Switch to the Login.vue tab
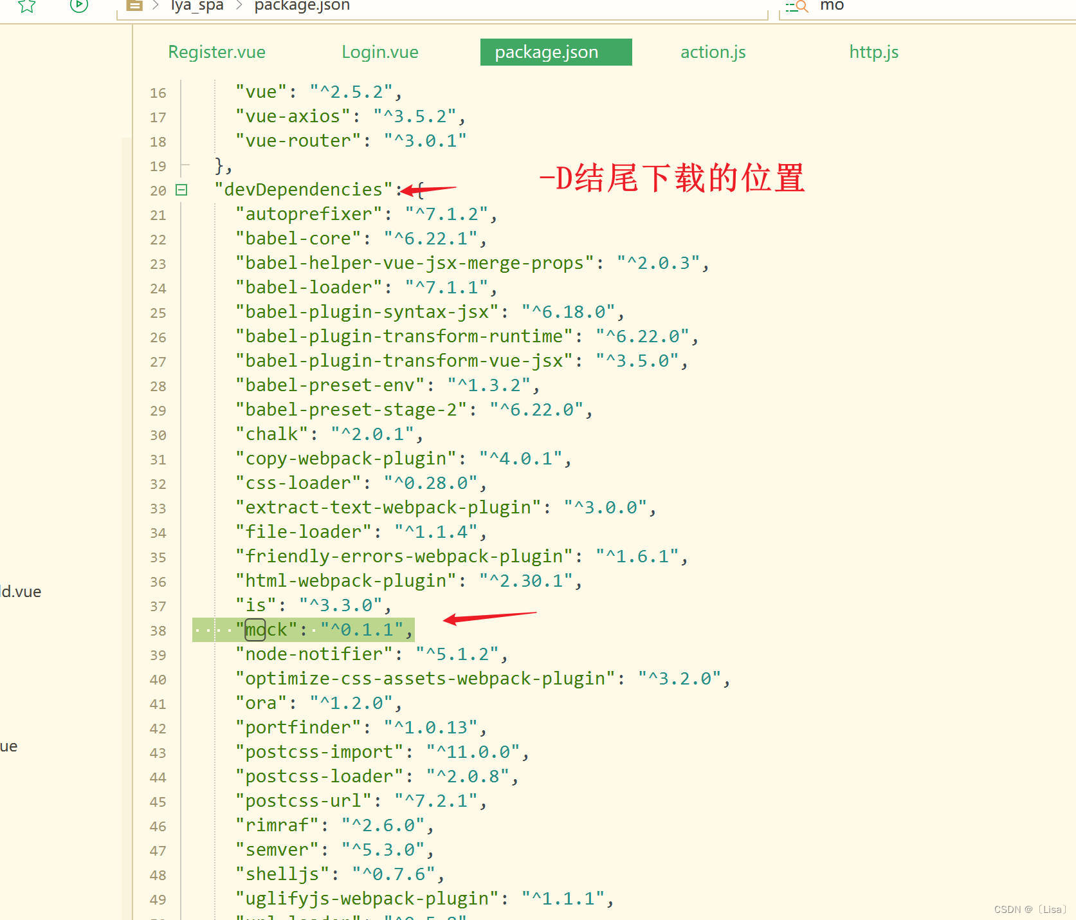Image resolution: width=1076 pixels, height=920 pixels. [380, 51]
